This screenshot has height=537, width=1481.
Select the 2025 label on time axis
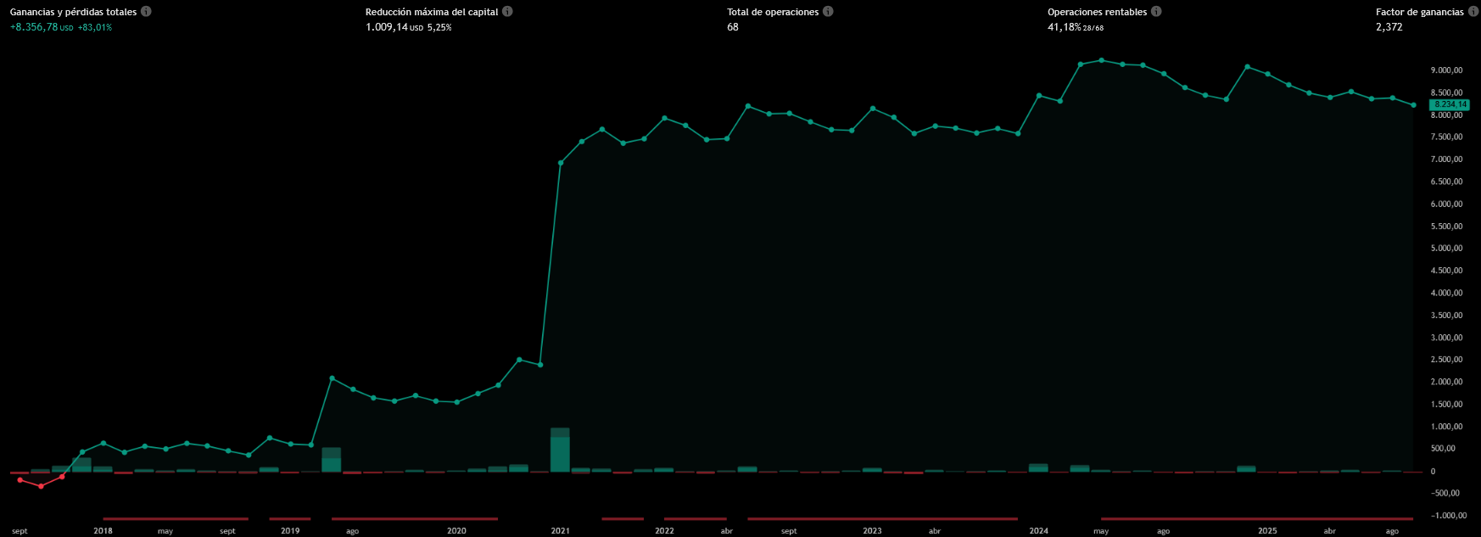[x=1267, y=531]
